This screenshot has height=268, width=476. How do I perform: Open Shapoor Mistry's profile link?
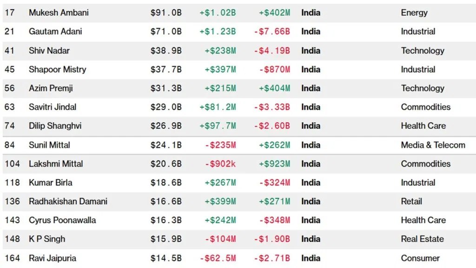(57, 69)
